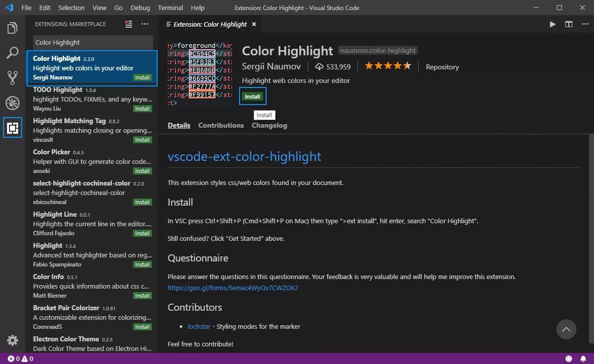The image size is (594, 364).
Task: Install Highlight Matching Tag extension
Action: tap(143, 140)
